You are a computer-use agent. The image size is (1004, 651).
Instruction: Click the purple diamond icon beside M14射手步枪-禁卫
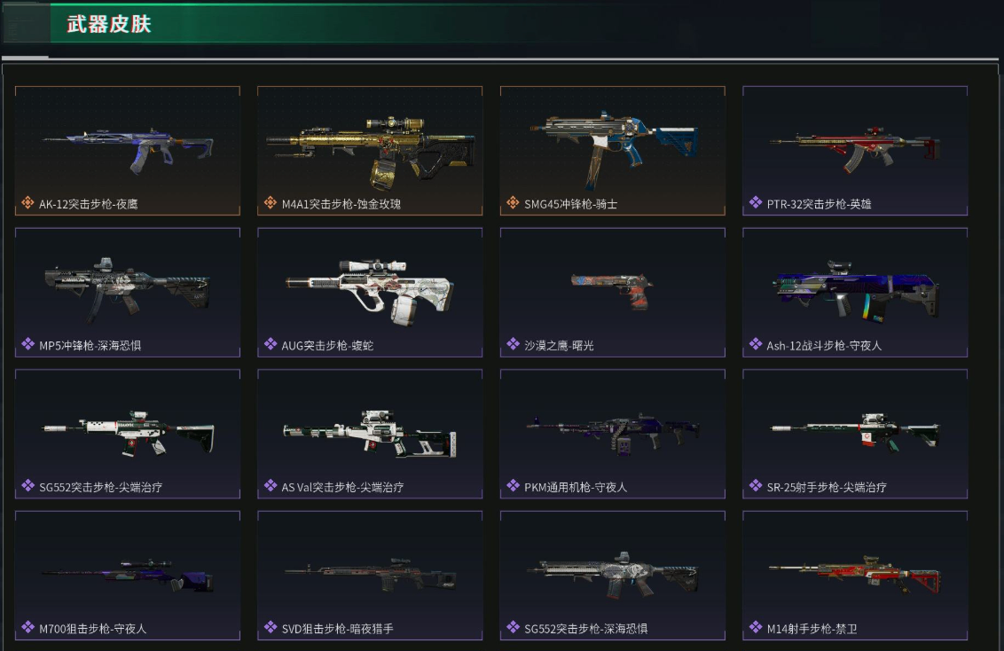[x=756, y=627]
